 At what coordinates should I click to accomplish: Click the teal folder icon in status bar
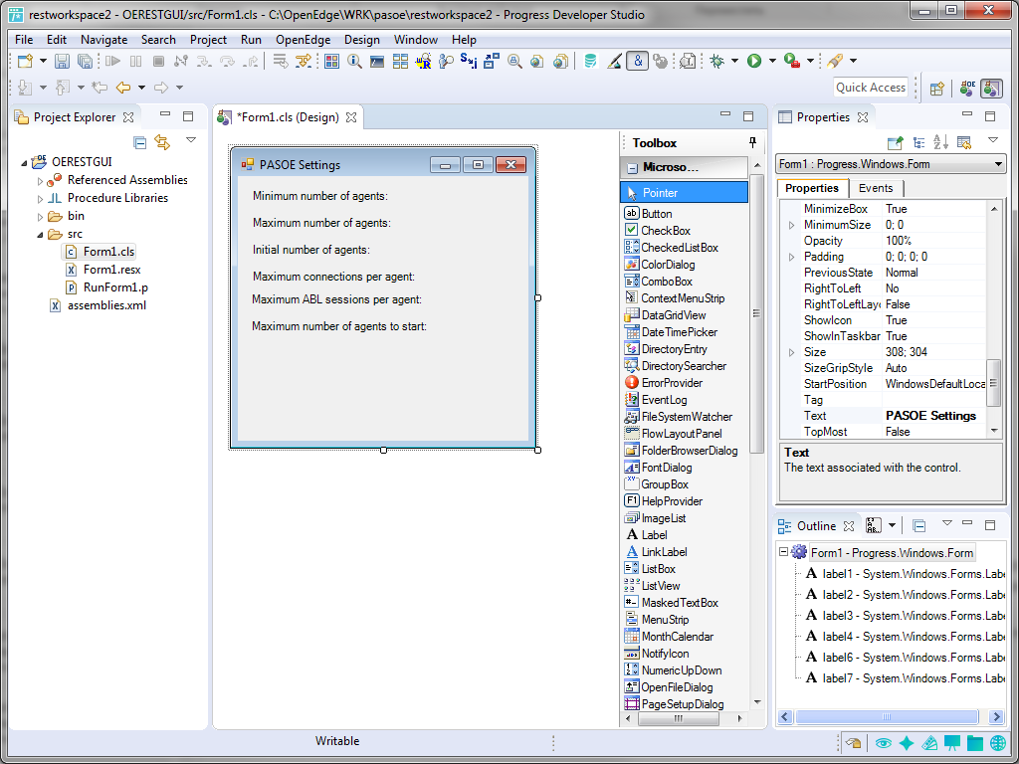(975, 743)
